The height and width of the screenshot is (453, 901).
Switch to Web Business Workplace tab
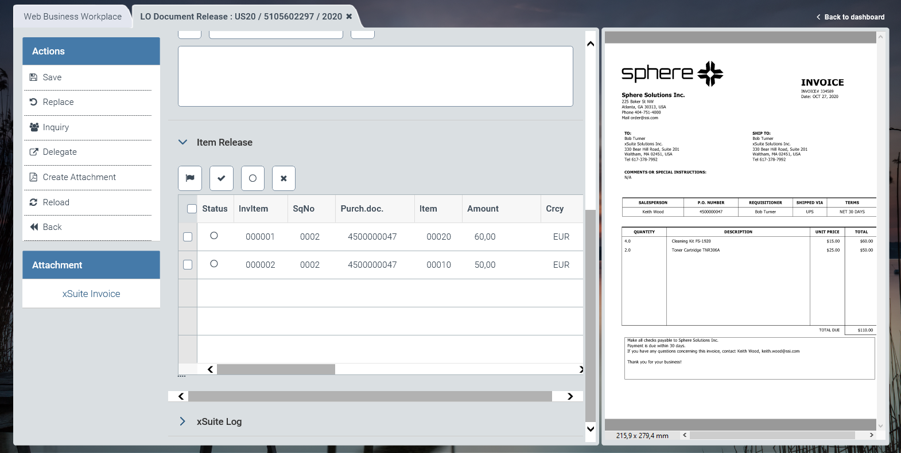[73, 17]
